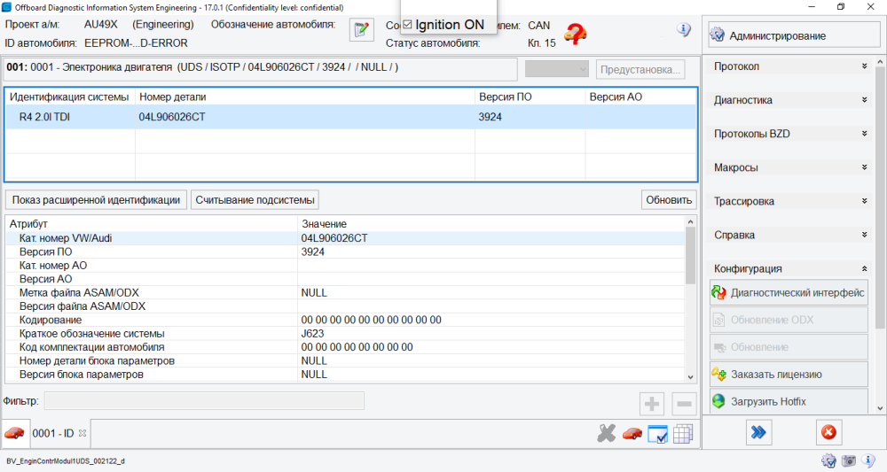The height and width of the screenshot is (472, 887).
Task: Click the Загрузить Hotfix button label
Action: pyautogui.click(x=768, y=401)
